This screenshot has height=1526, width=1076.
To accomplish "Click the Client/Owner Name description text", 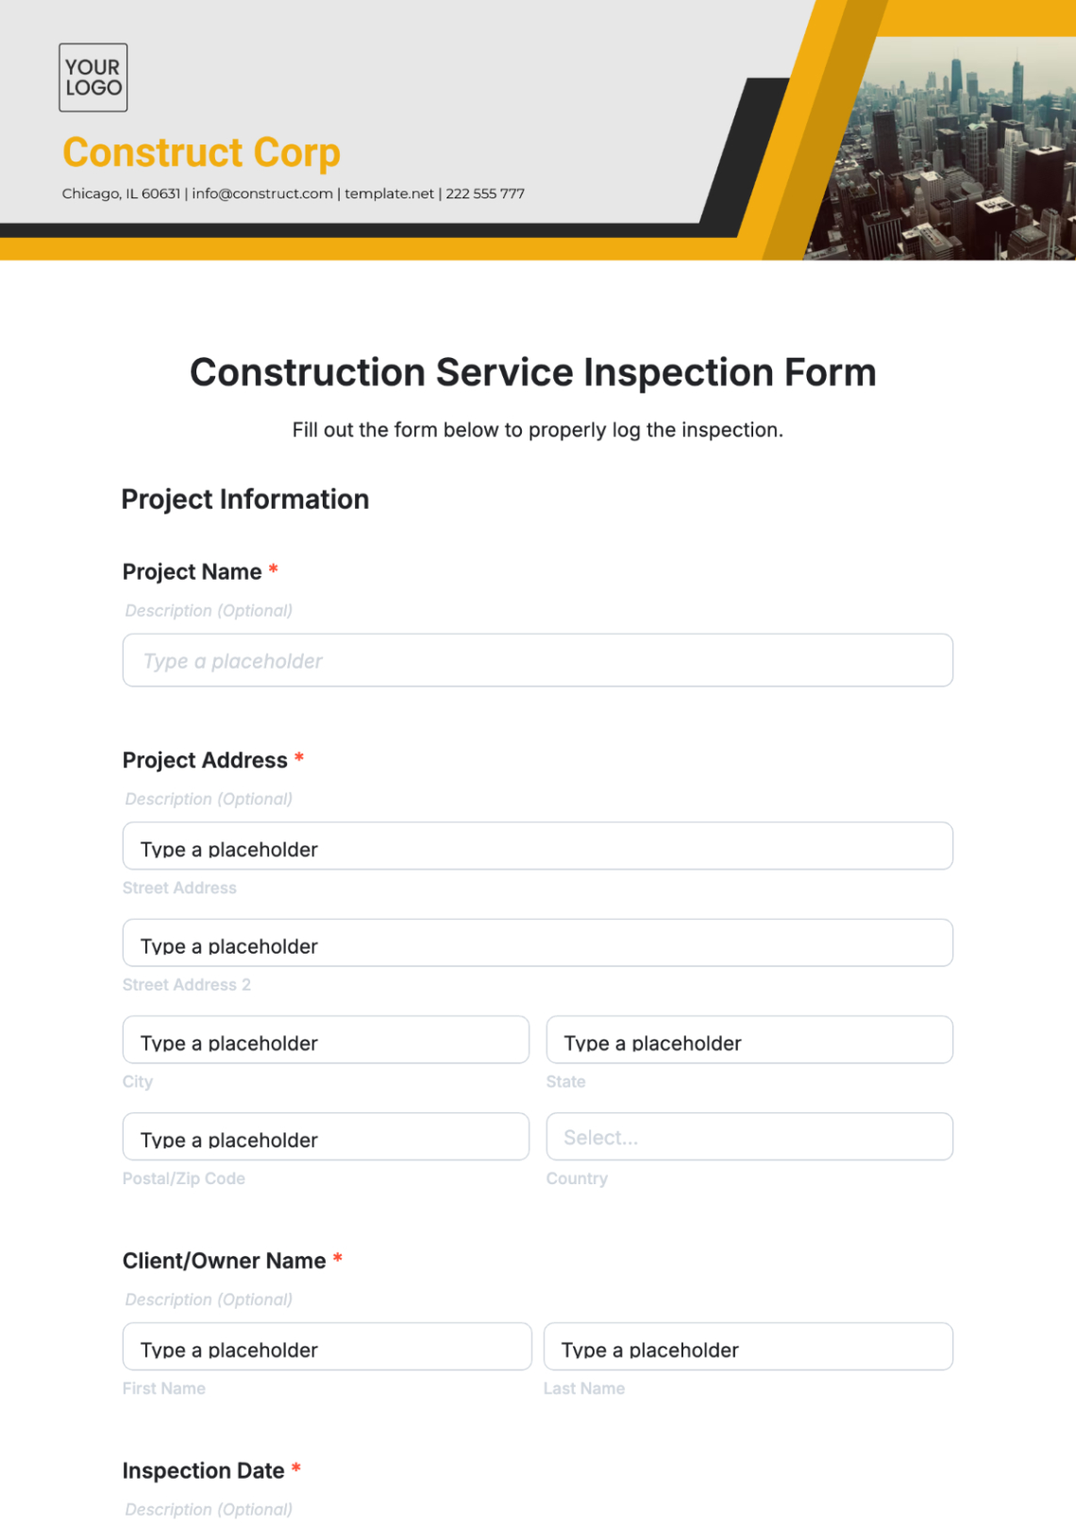I will [x=209, y=1299].
